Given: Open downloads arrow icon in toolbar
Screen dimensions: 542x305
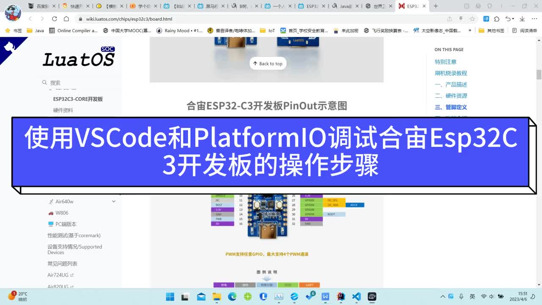Looking at the screenshot, I should point(522,19).
